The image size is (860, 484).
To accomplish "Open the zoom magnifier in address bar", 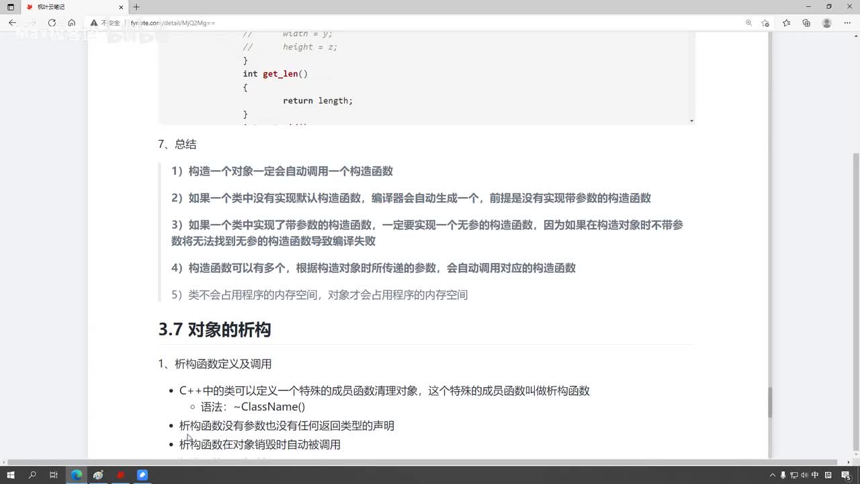I will (x=748, y=23).
